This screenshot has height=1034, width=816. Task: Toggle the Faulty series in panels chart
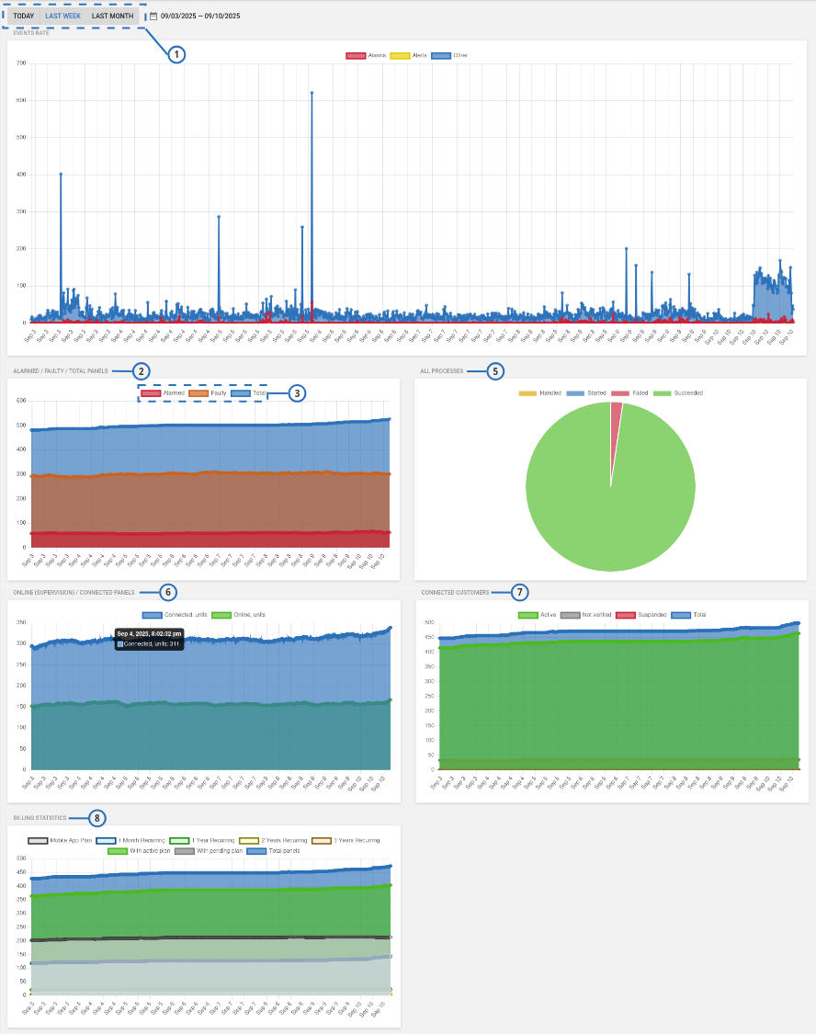tap(198, 393)
